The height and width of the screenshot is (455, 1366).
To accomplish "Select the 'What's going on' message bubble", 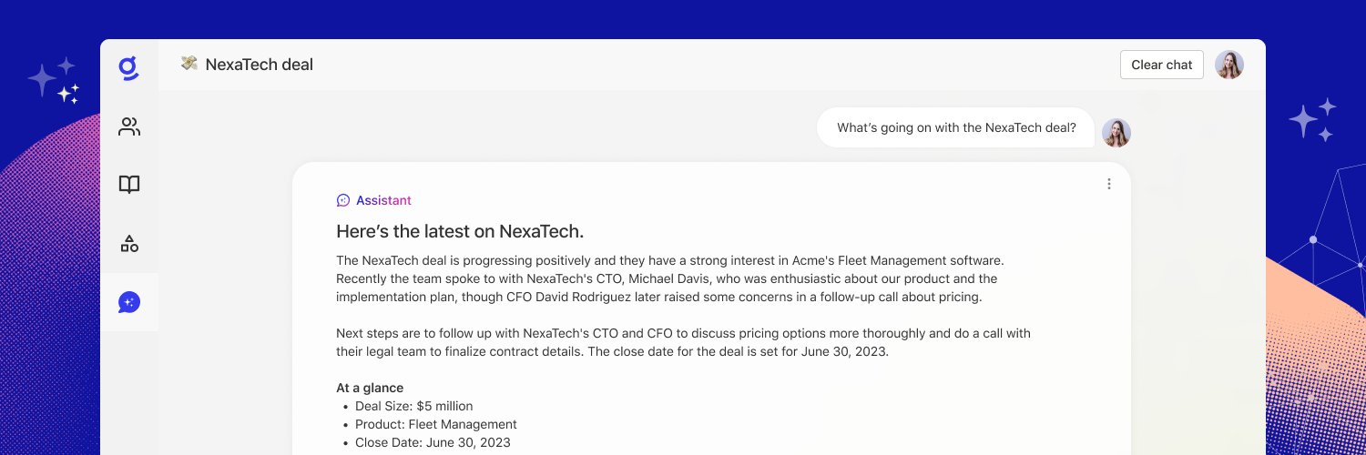I will (x=956, y=127).
